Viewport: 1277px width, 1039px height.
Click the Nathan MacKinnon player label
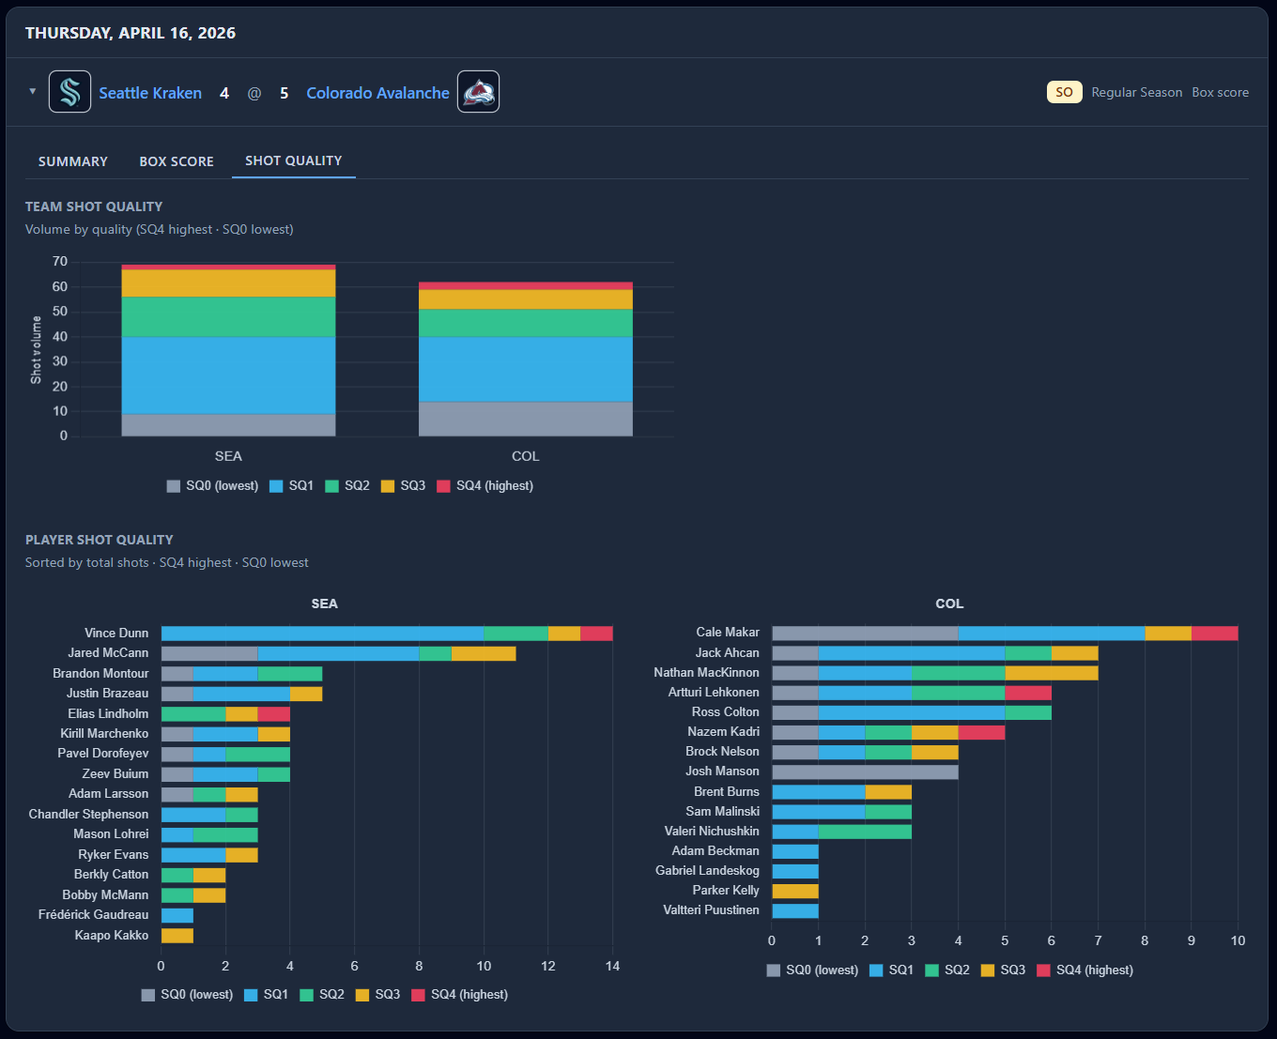(707, 672)
